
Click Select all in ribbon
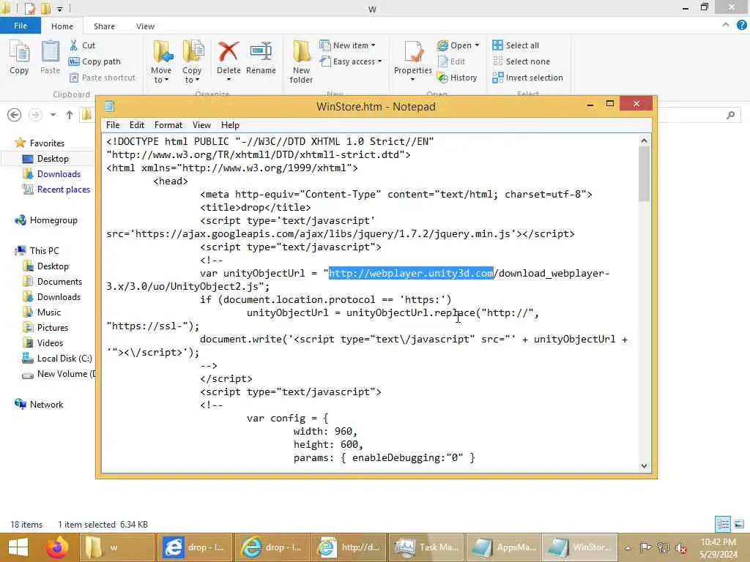516,45
